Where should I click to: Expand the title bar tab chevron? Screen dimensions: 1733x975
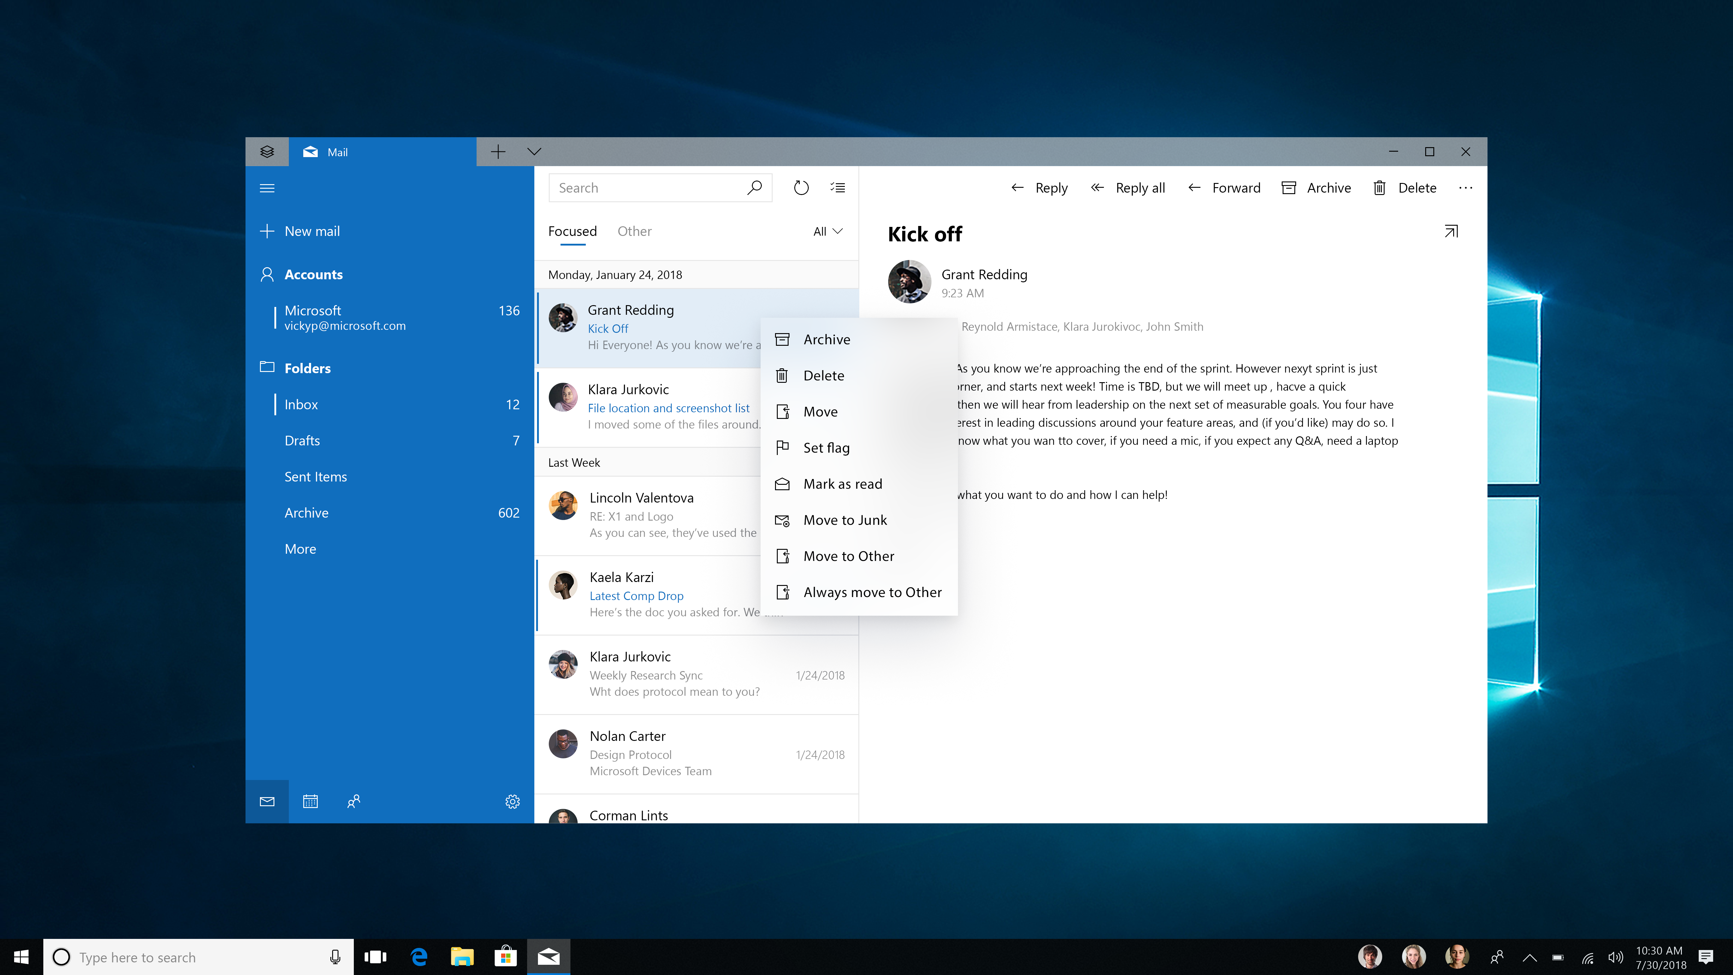(x=534, y=151)
